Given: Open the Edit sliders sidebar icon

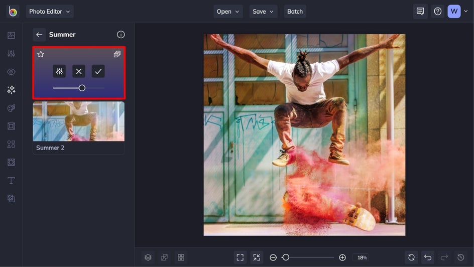Looking at the screenshot, I should click(11, 54).
